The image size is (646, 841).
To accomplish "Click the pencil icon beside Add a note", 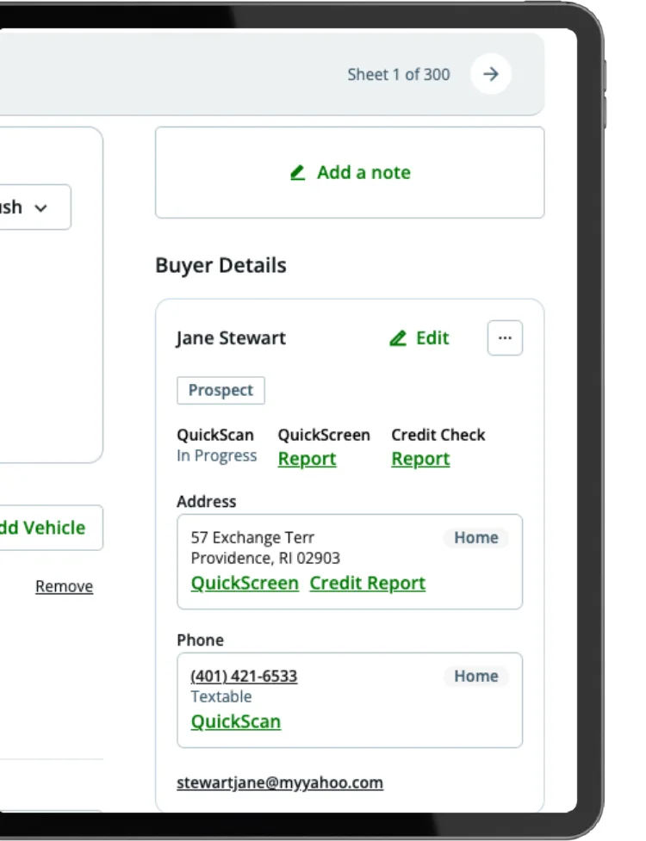I will tap(298, 173).
